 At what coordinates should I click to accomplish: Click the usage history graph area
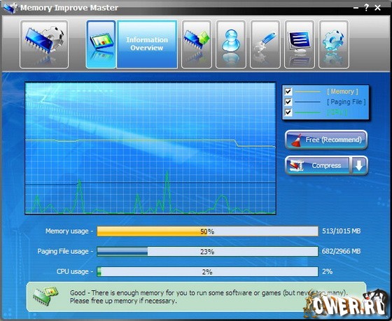tap(150, 148)
